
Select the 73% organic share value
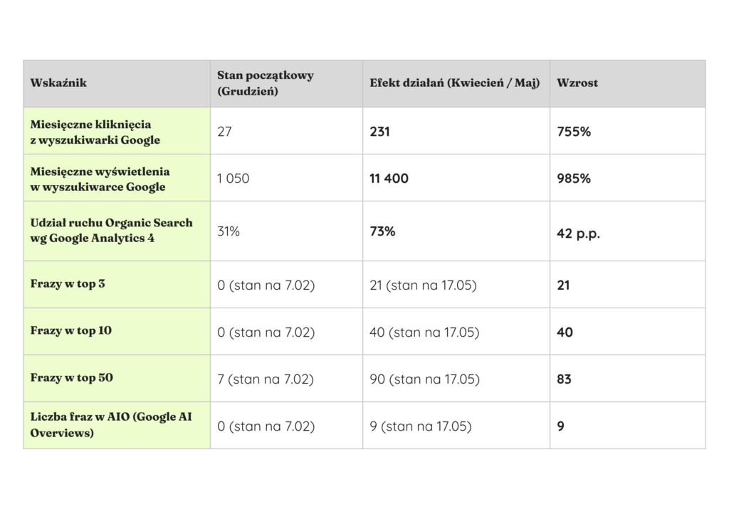382,231
